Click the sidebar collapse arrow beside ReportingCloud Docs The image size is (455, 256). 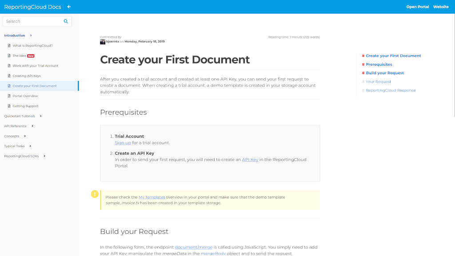click(x=69, y=7)
